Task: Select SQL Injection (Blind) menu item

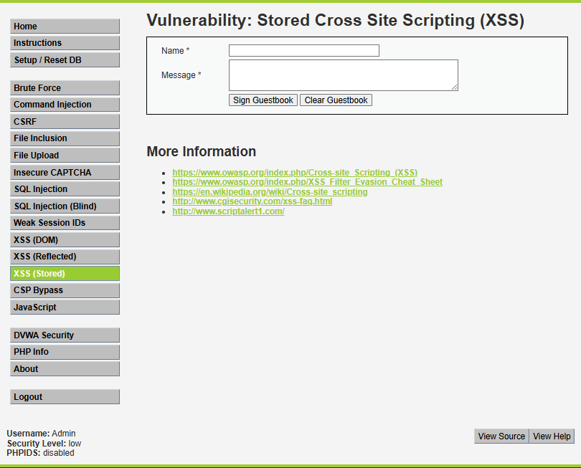Action: (x=65, y=206)
